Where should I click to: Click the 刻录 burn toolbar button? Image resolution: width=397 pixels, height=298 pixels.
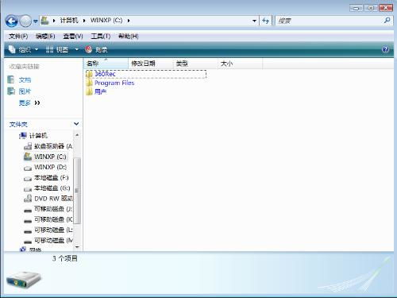[x=96, y=49]
